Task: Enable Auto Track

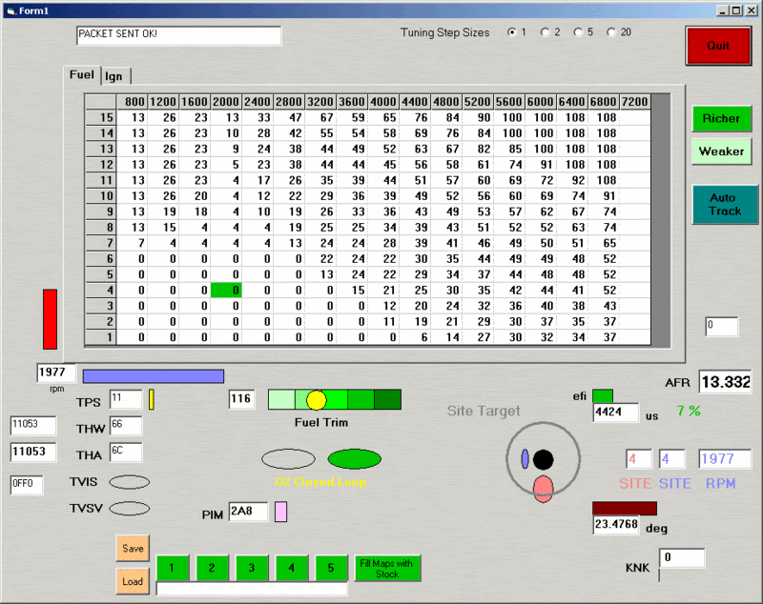Action: point(725,204)
